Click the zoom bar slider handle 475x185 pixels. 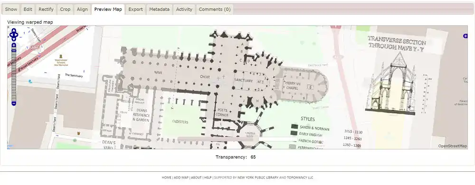[14, 50]
